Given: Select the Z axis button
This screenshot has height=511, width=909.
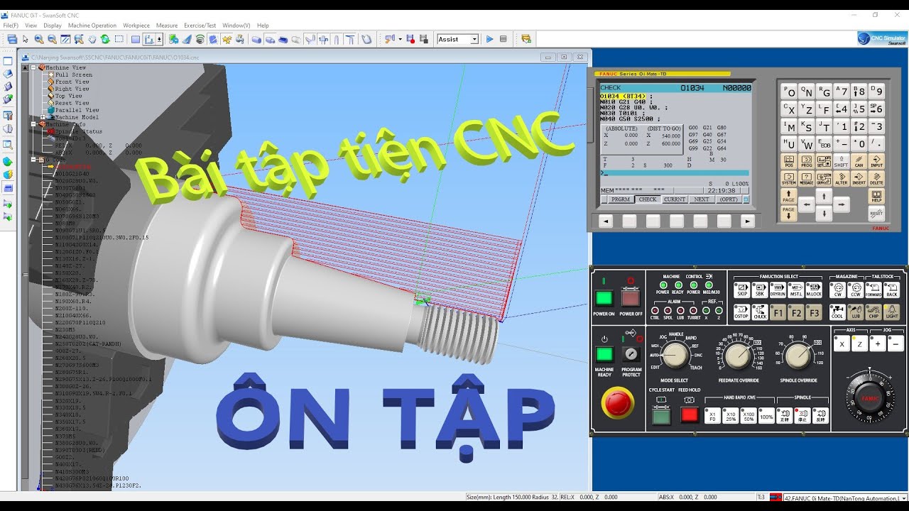Looking at the screenshot, I should pos(859,344).
